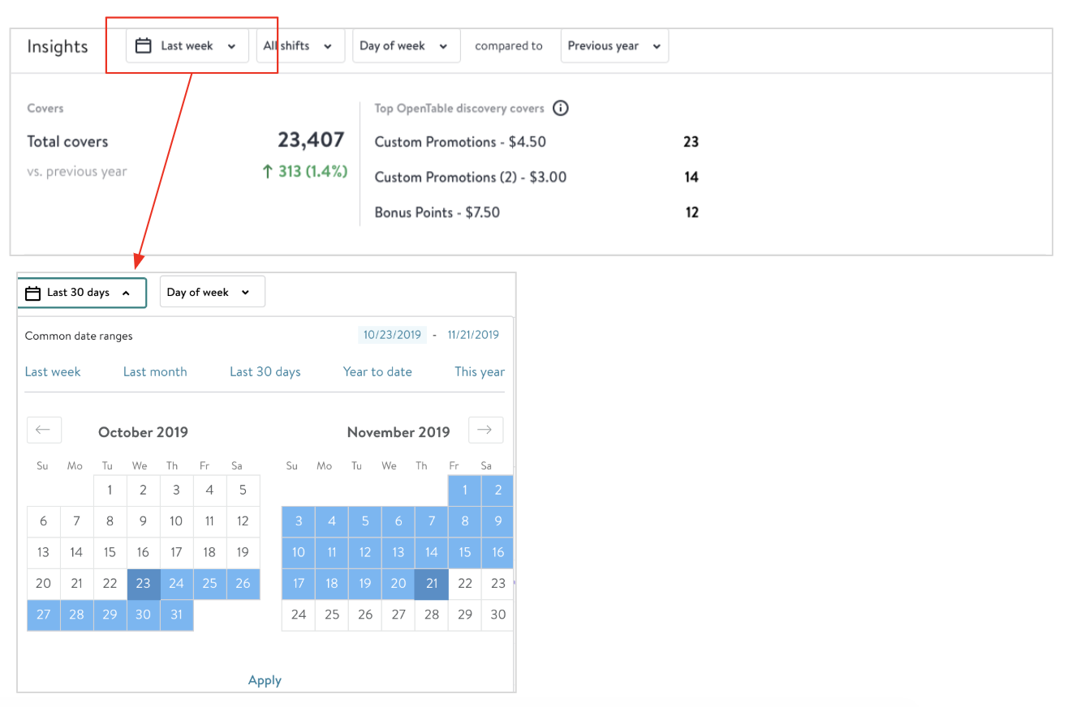
Task: Select November 13 in the calendar
Action: (398, 553)
